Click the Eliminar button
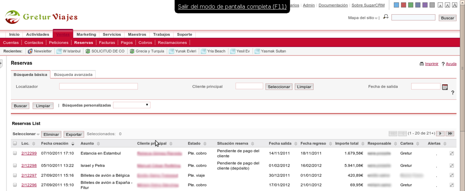The image size is (465, 191). (51, 134)
